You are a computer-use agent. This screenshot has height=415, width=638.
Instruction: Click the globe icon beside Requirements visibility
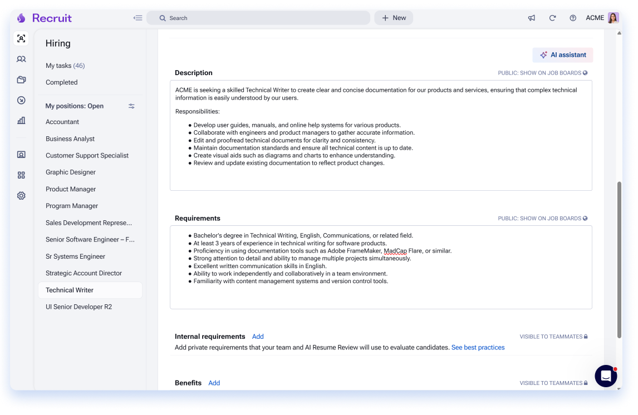[585, 218]
